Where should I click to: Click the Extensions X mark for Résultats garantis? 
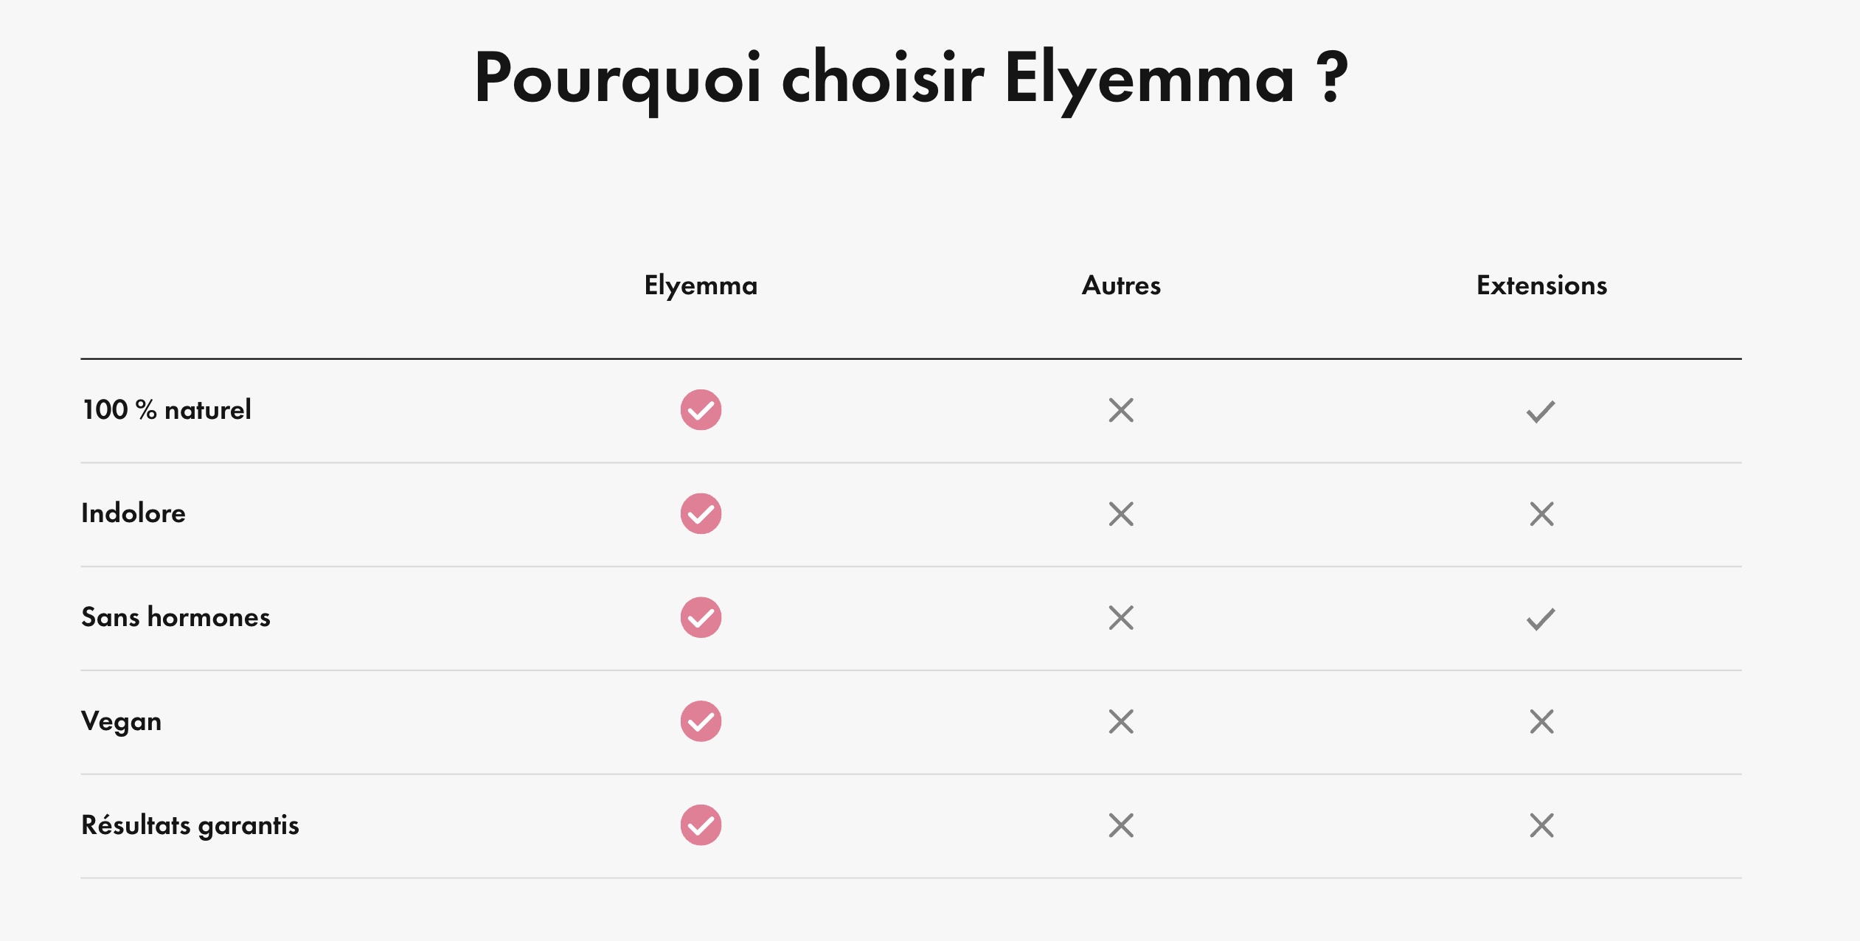pyautogui.click(x=1541, y=825)
